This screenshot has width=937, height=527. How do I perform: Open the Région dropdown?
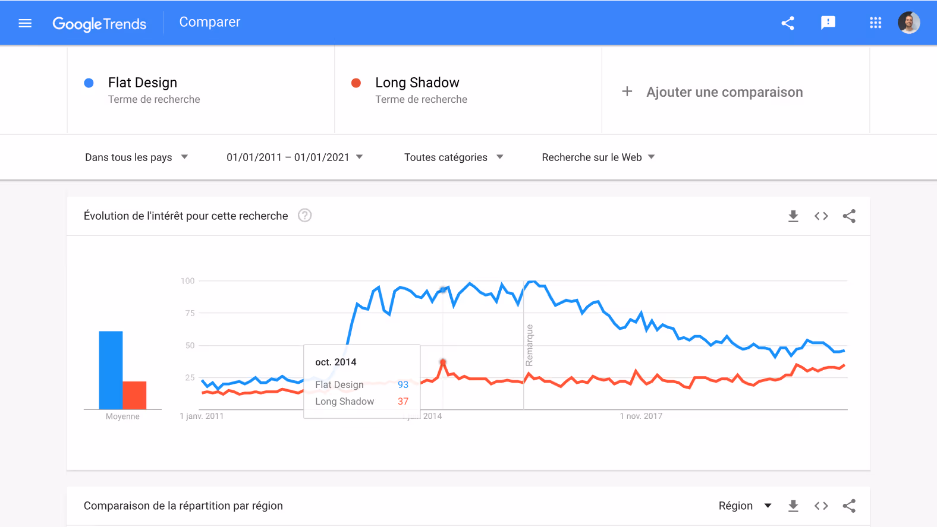pos(744,506)
